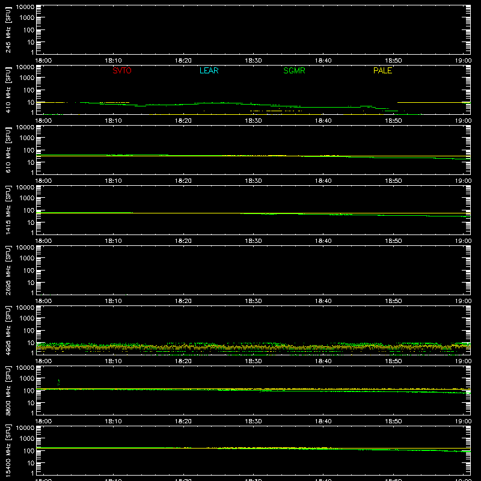Click the cyan LEAR station label
This screenshot has width=481, height=481.
pos(209,70)
